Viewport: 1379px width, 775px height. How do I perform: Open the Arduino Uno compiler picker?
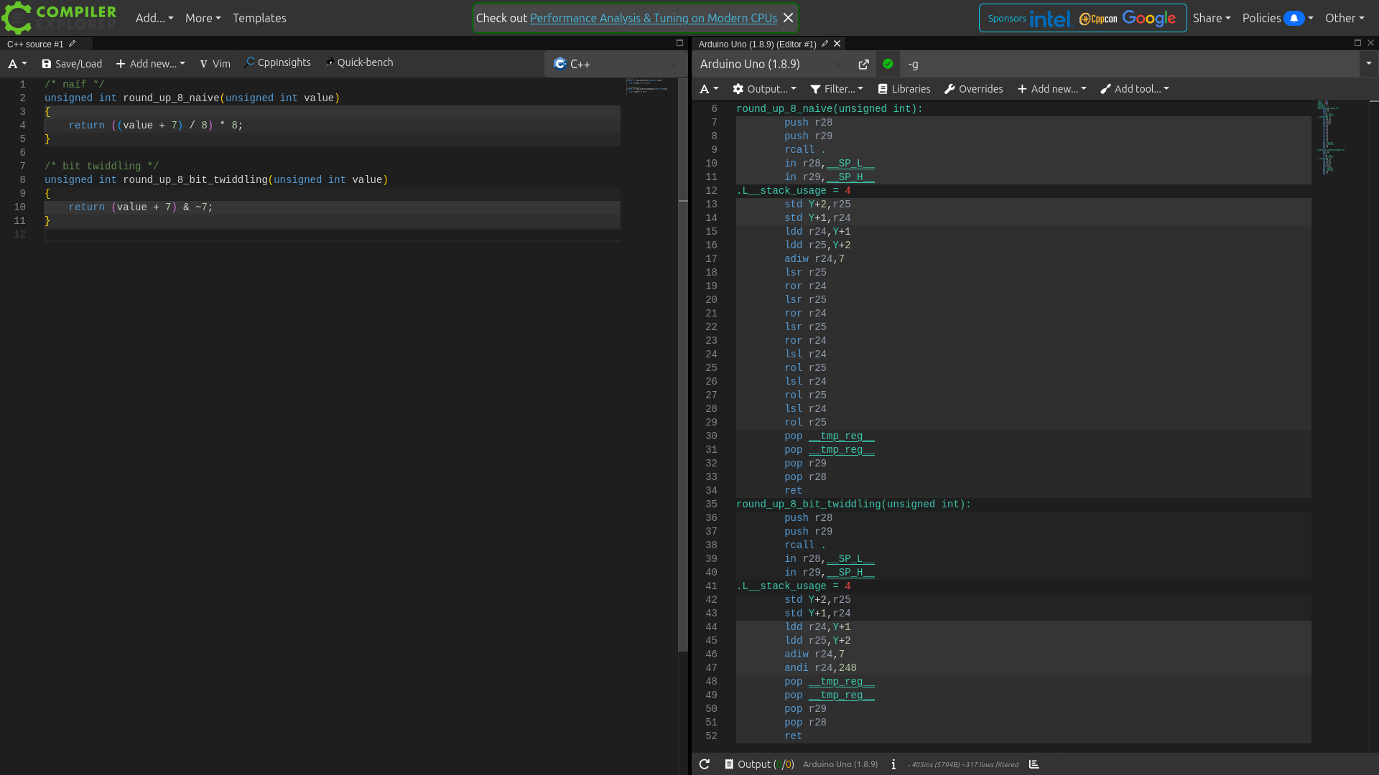(x=771, y=64)
